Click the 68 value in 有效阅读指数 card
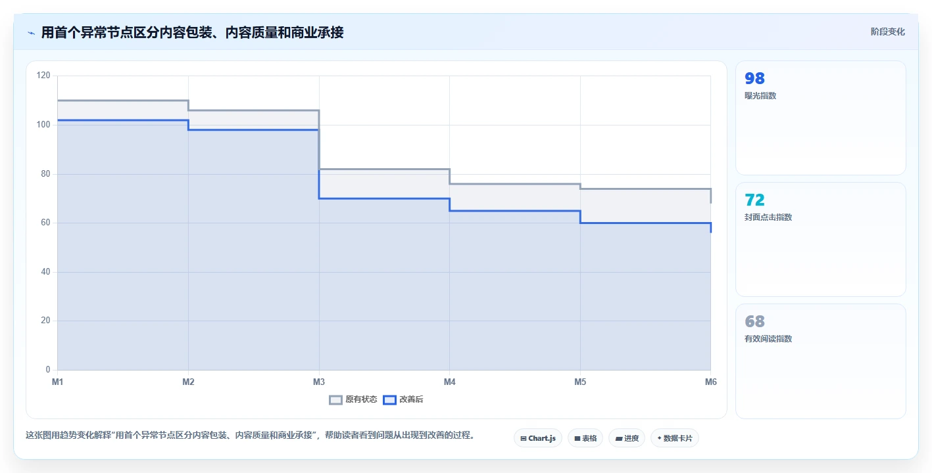 pyautogui.click(x=754, y=321)
